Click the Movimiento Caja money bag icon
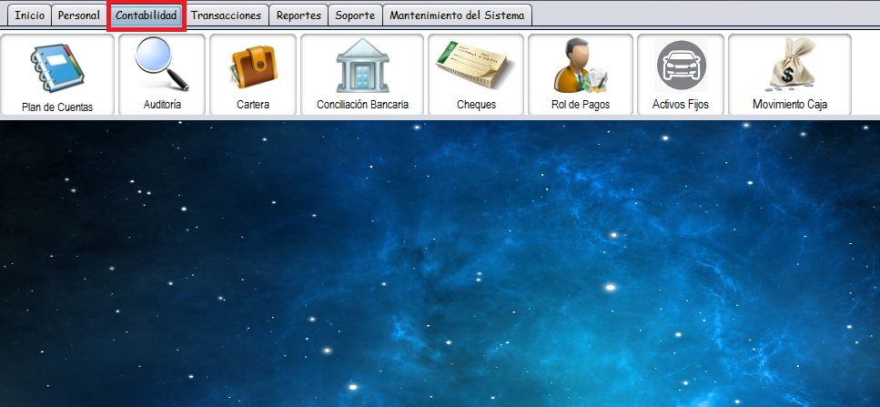This screenshot has width=880, height=407. (789, 66)
